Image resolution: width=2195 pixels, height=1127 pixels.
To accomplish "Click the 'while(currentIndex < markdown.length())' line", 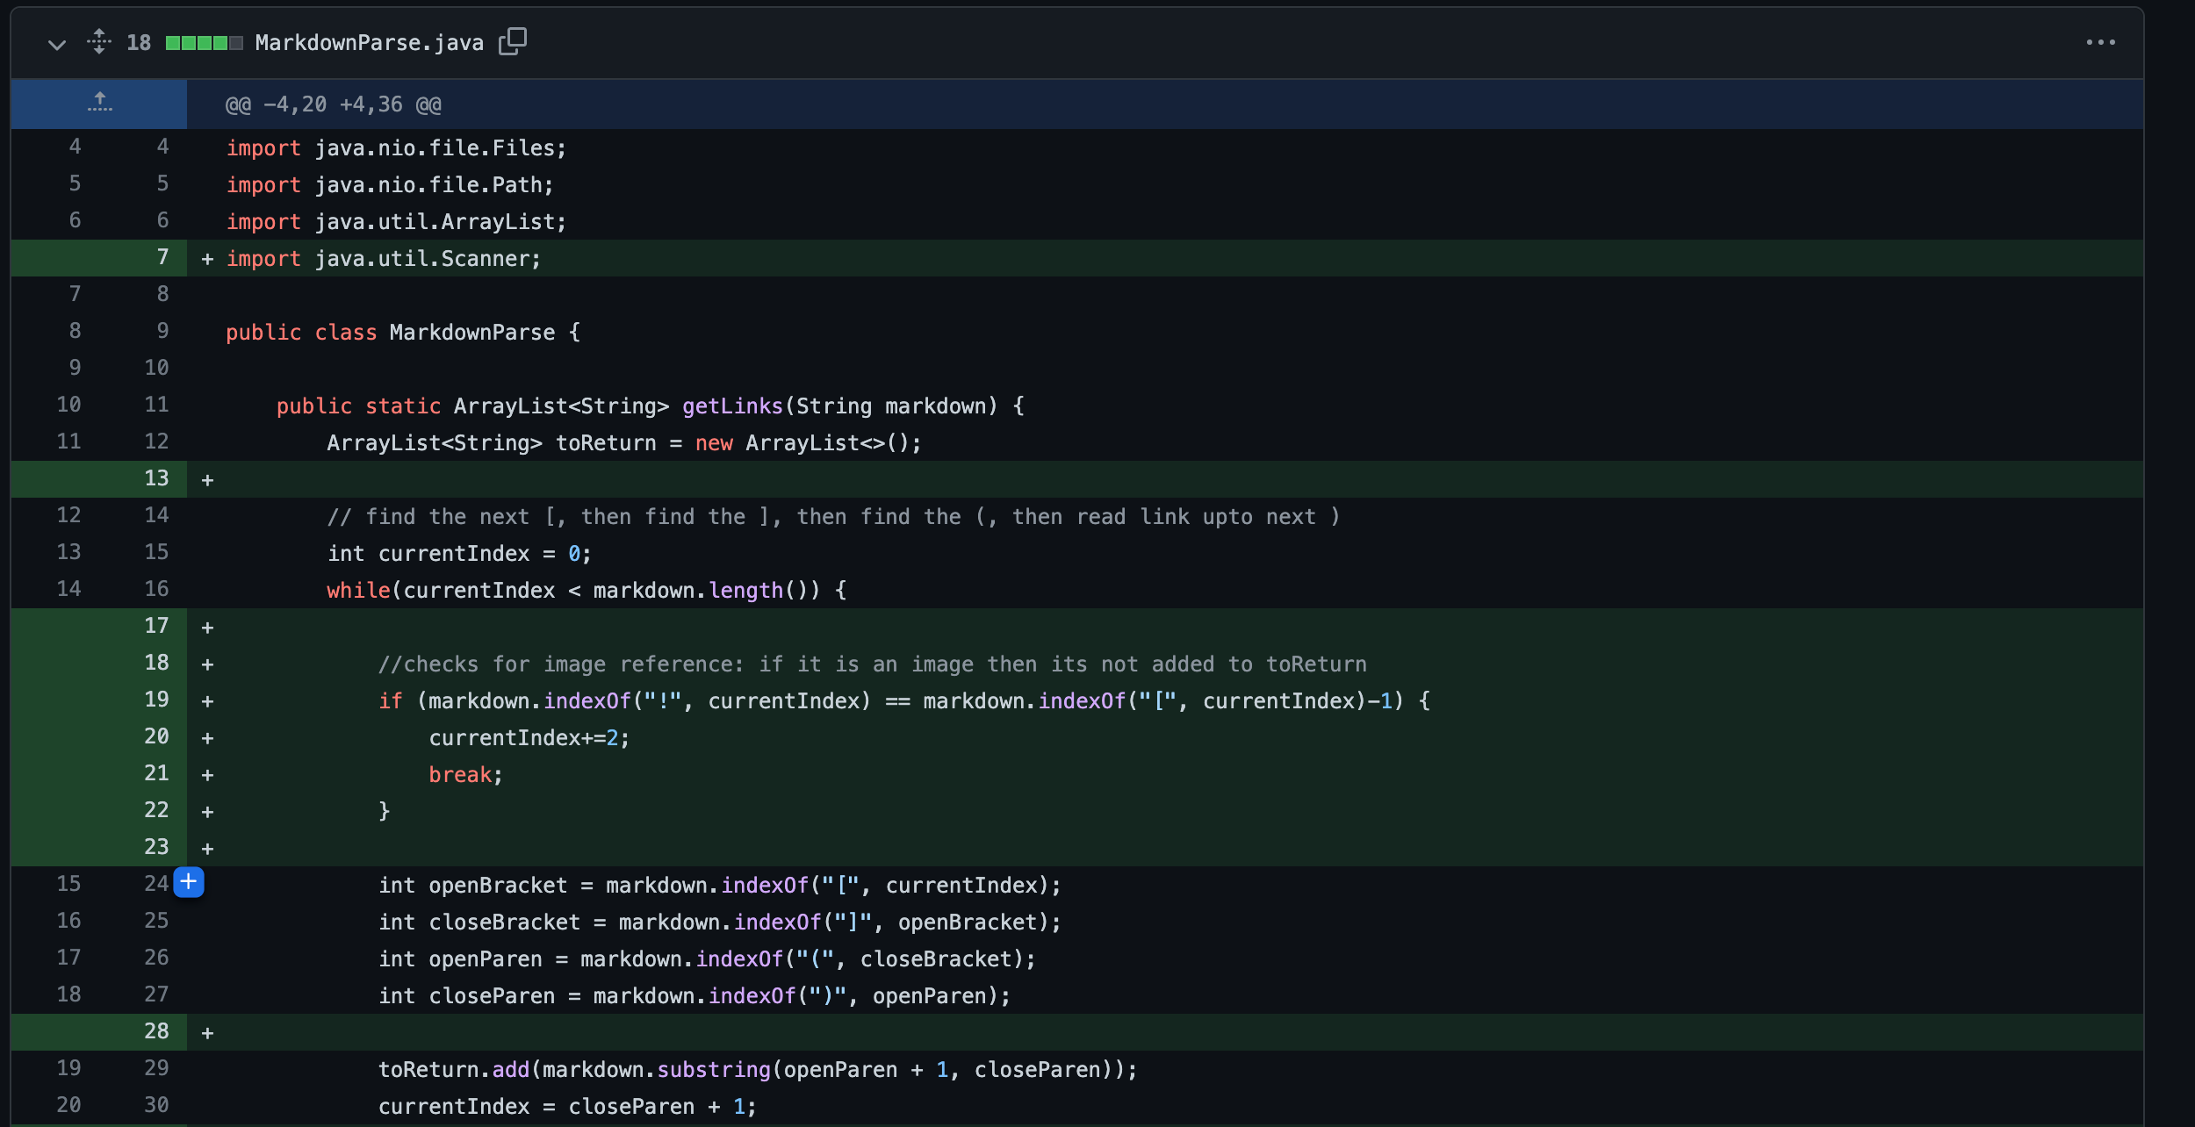I will (x=587, y=591).
